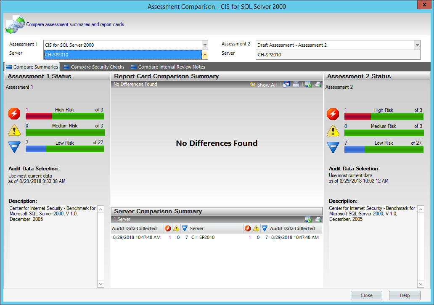Screen dimensions: 434x305
Task: Select the CIS for SQL Server 2000 combo box
Action: click(x=126, y=45)
